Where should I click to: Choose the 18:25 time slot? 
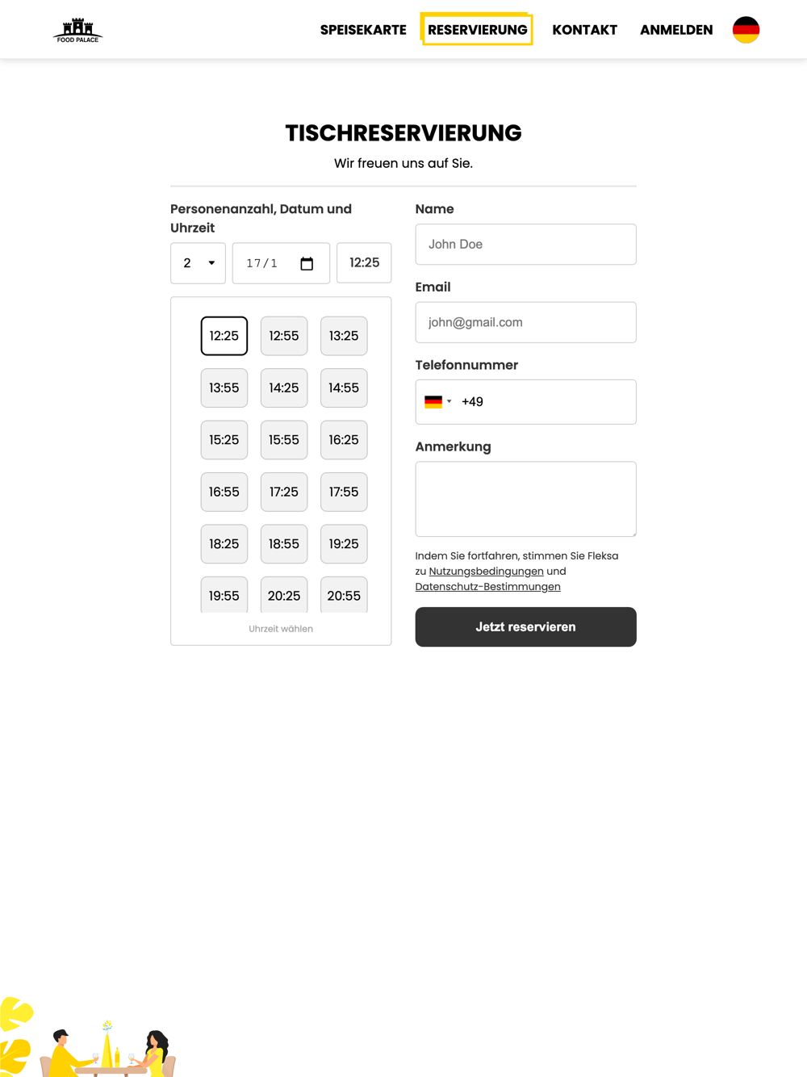click(224, 544)
